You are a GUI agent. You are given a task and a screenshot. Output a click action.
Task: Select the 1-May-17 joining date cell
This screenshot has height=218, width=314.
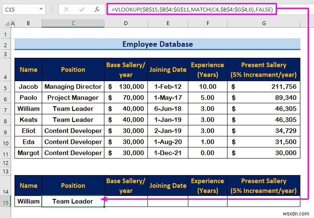(x=168, y=97)
